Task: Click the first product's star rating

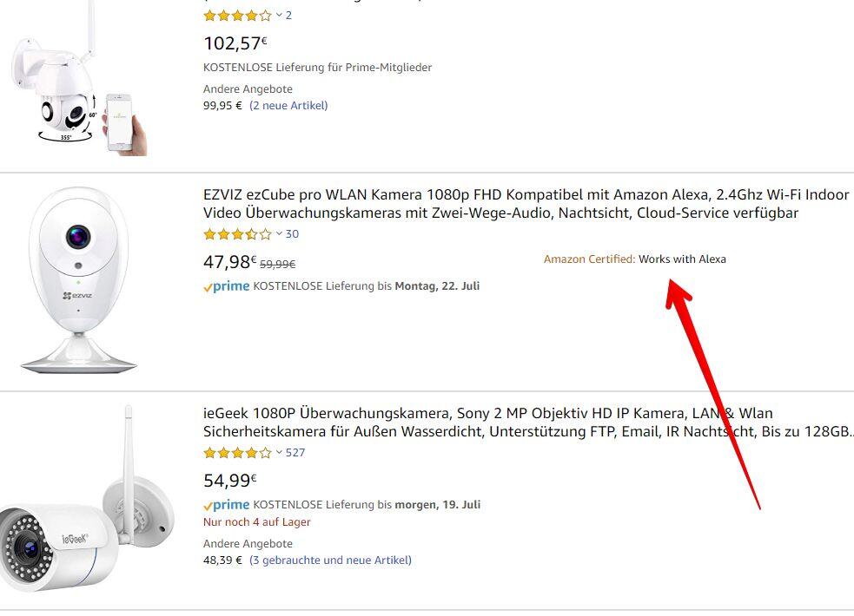Action: [x=237, y=16]
